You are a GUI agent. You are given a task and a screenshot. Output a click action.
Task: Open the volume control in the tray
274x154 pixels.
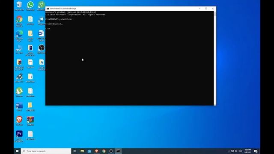tap(236, 151)
